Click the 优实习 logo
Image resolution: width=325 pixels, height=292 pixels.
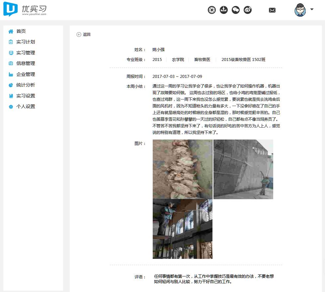(25, 10)
